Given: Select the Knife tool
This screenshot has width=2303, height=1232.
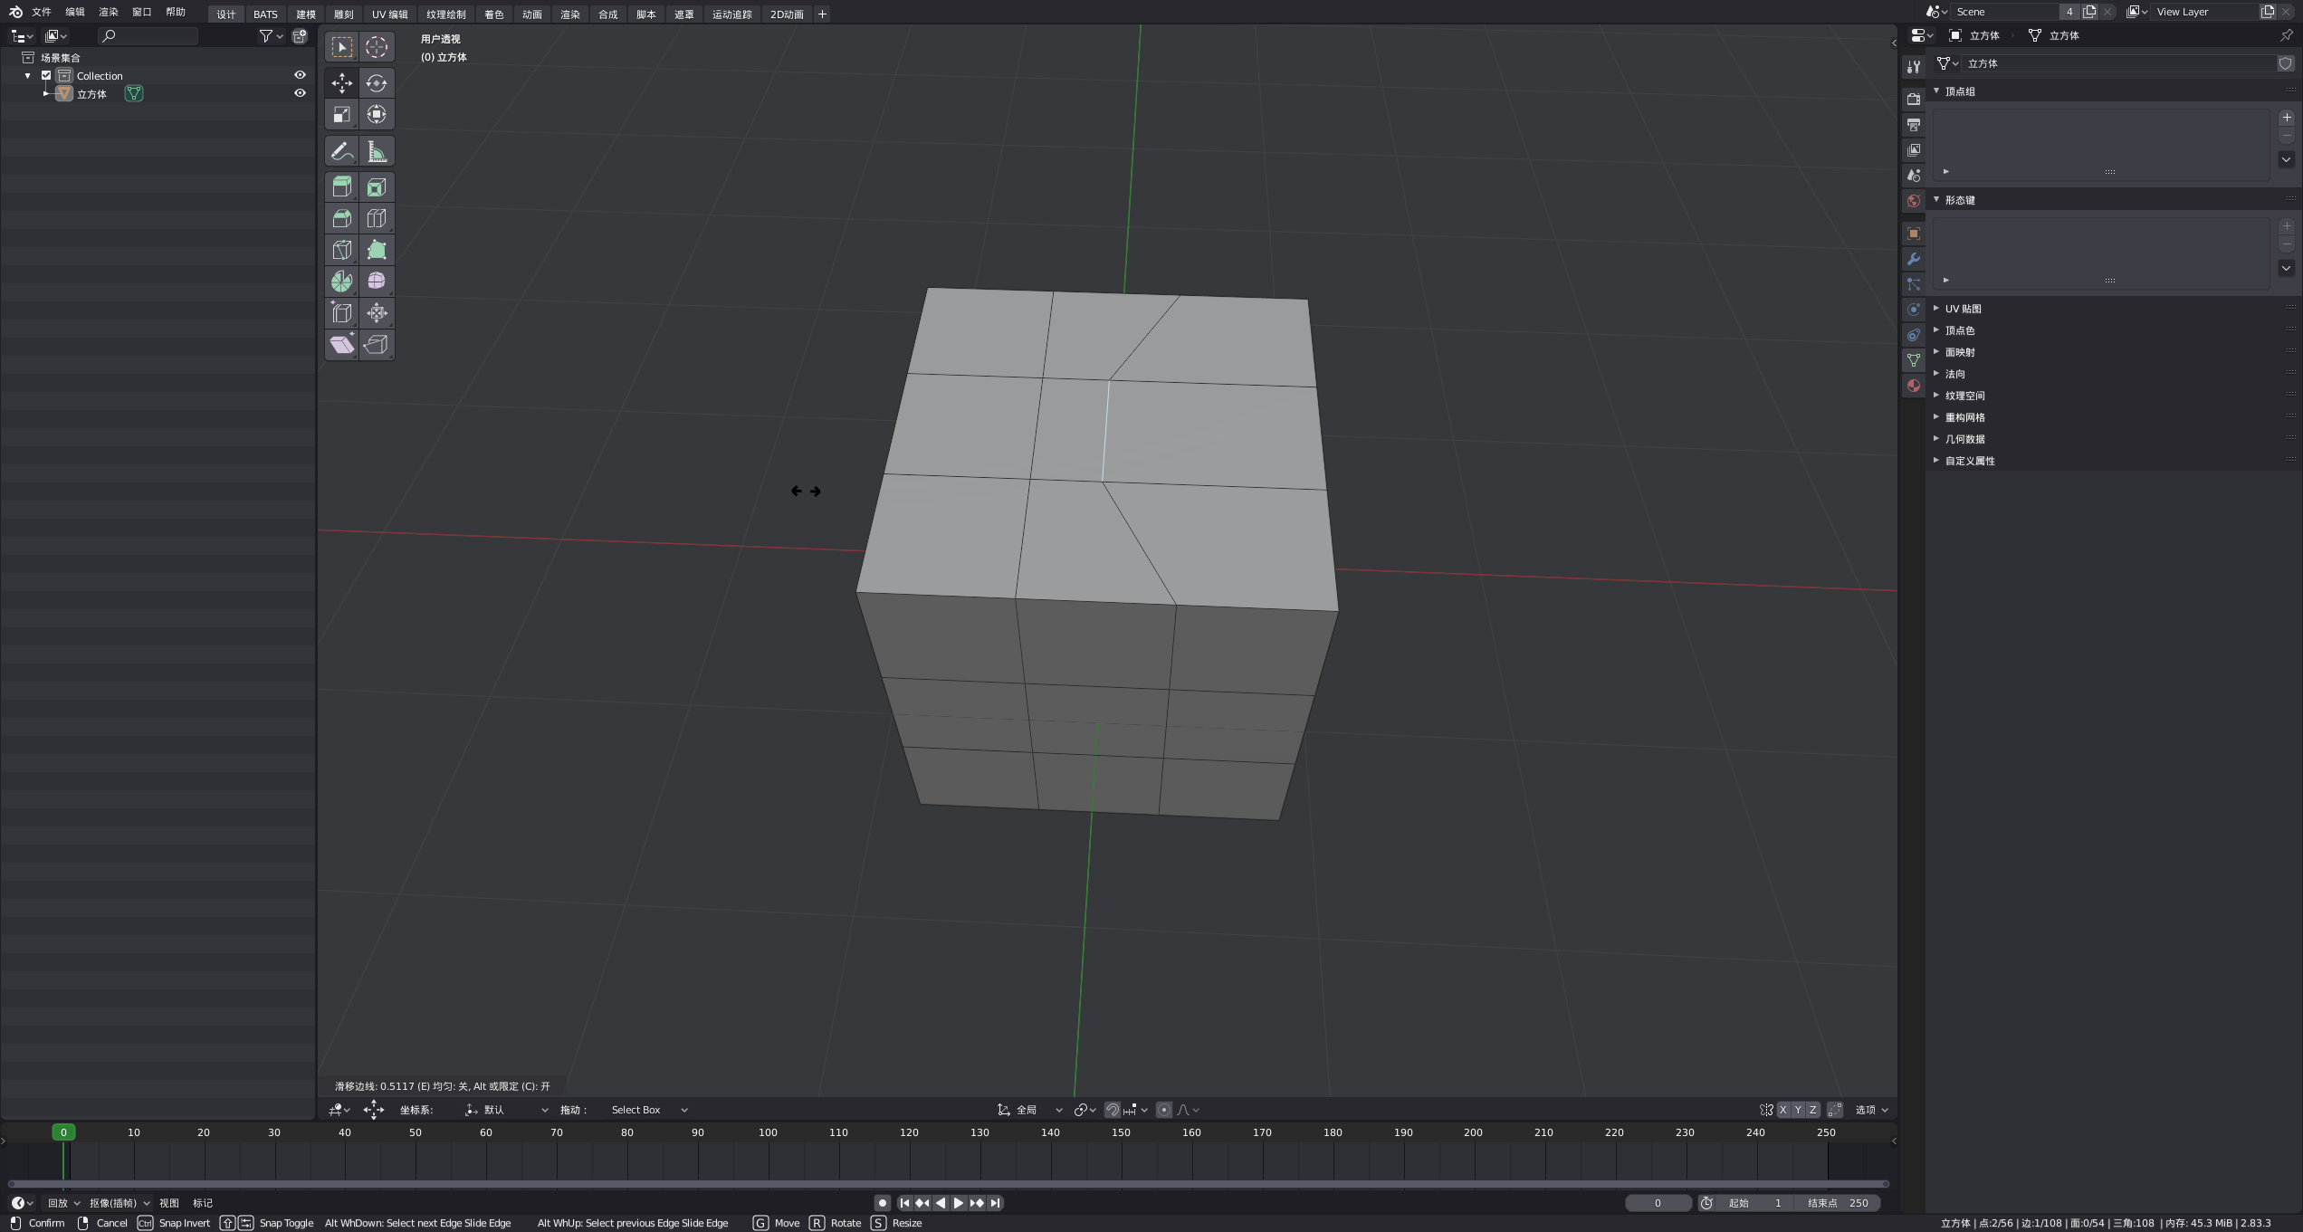Looking at the screenshot, I should [x=341, y=250].
